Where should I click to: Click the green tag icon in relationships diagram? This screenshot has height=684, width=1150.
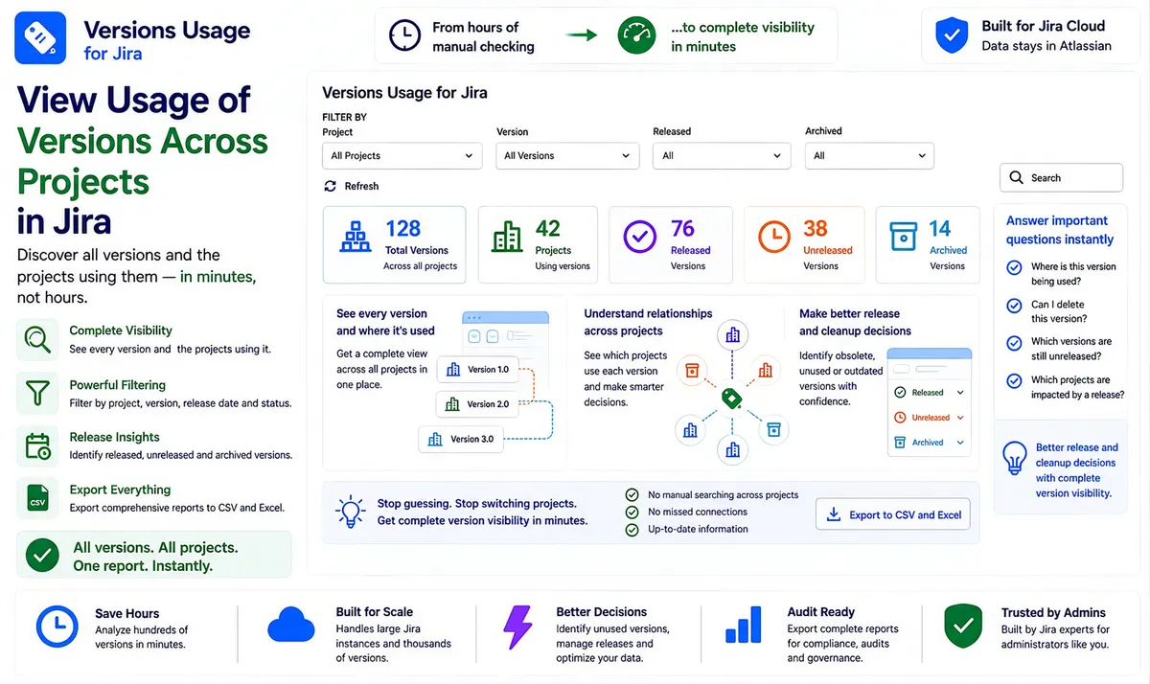(731, 399)
